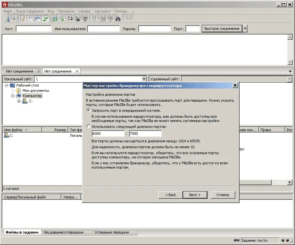Toggle message log display icon

(x=23, y=19)
